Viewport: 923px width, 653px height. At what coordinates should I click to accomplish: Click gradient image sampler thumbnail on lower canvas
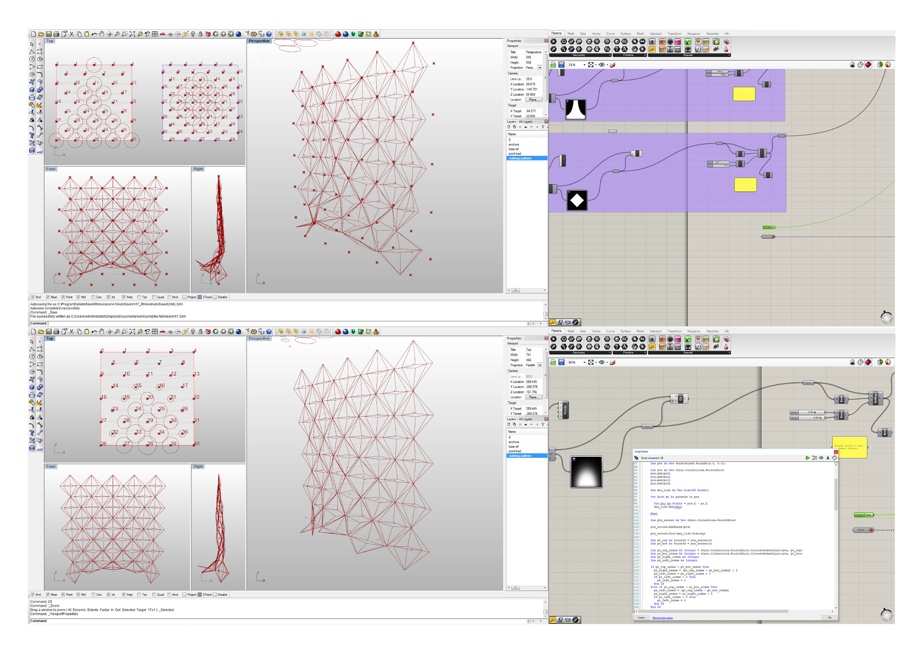click(x=587, y=472)
